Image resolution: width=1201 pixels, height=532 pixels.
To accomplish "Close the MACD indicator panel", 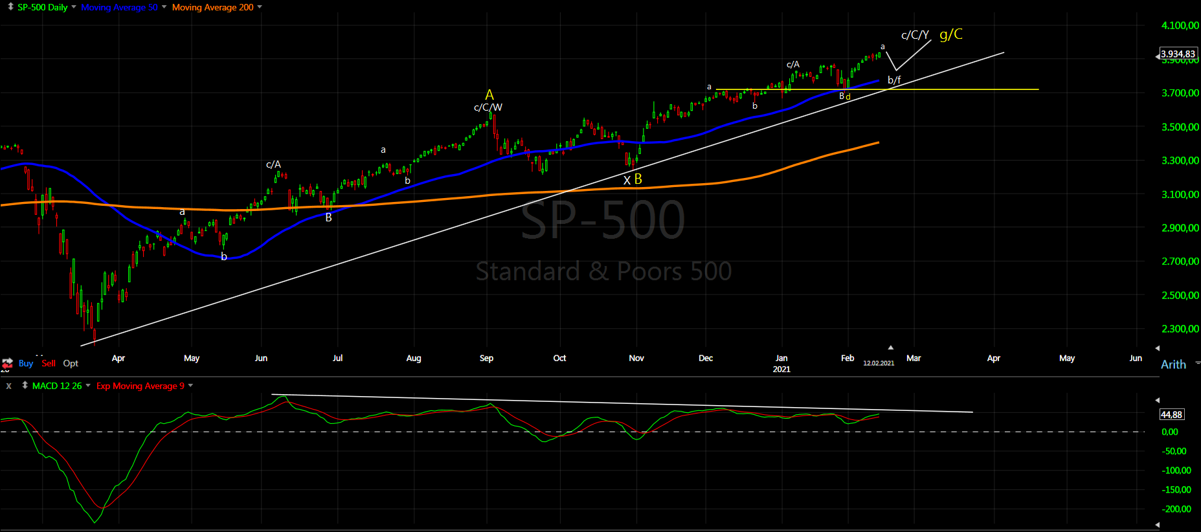I will pos(8,386).
